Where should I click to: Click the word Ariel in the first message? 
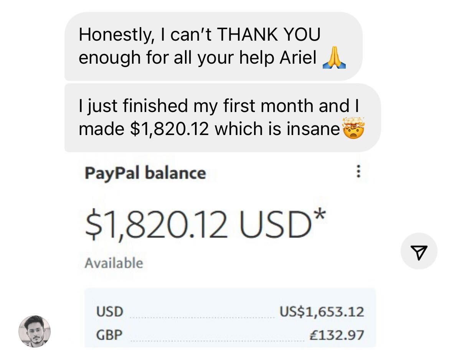pyautogui.click(x=298, y=58)
